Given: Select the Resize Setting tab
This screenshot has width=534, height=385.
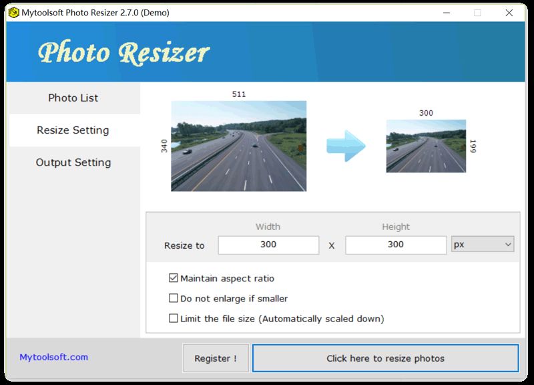Looking at the screenshot, I should 73,130.
